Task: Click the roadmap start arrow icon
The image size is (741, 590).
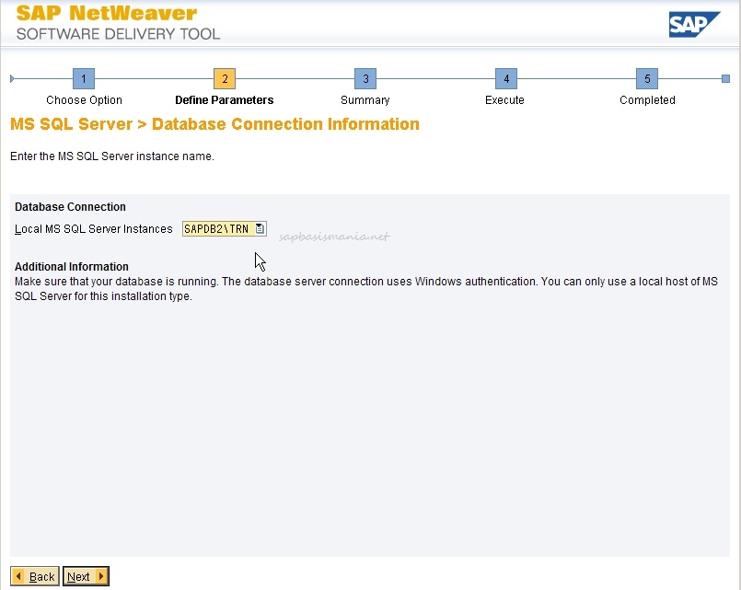Action: coord(12,78)
